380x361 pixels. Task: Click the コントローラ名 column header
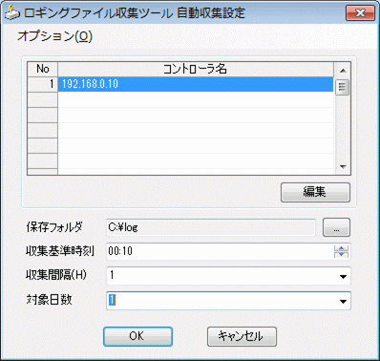(x=196, y=69)
